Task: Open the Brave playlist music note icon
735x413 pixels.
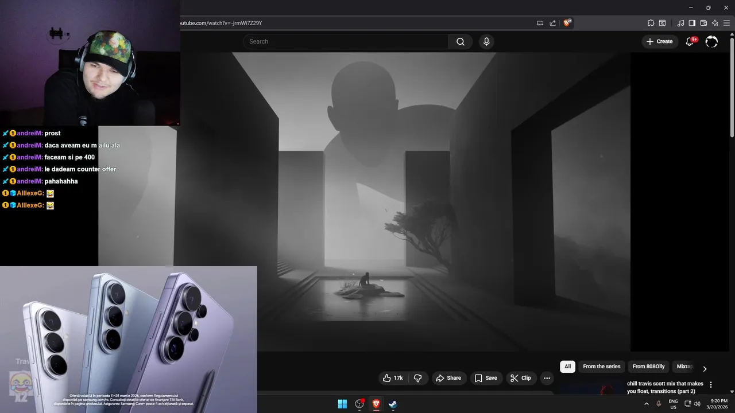Action: (680, 23)
